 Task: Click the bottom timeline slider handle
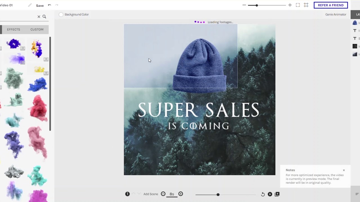218,194
